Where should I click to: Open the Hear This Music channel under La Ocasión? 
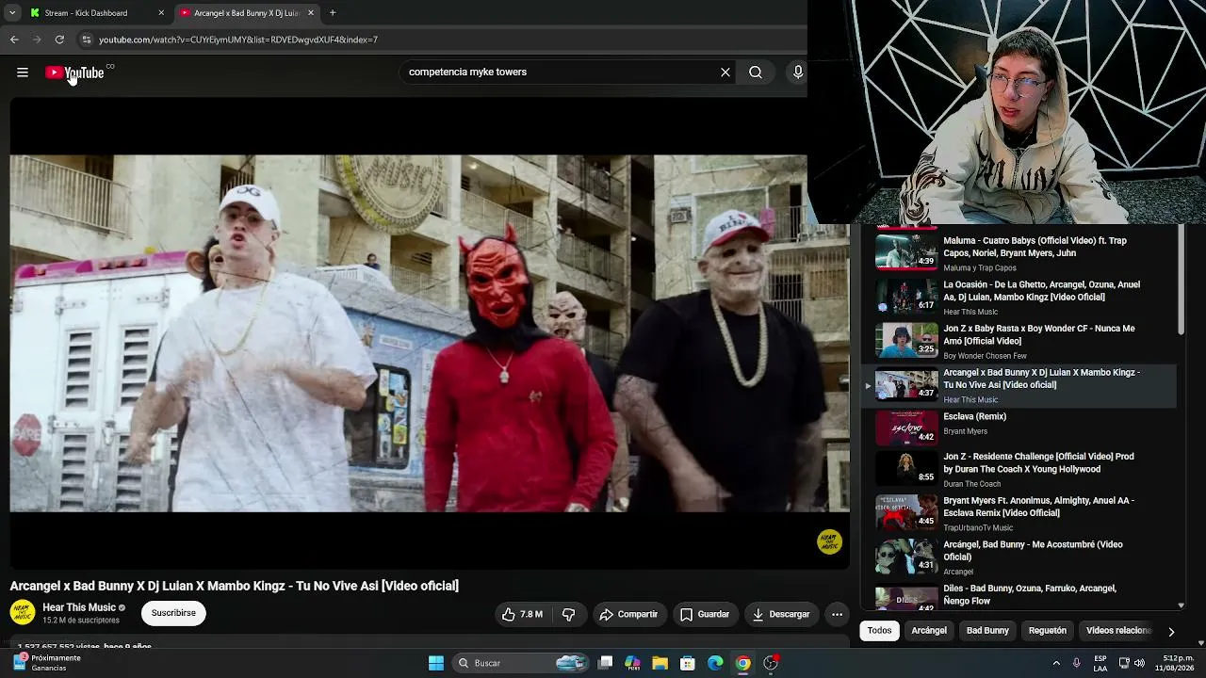tap(970, 312)
